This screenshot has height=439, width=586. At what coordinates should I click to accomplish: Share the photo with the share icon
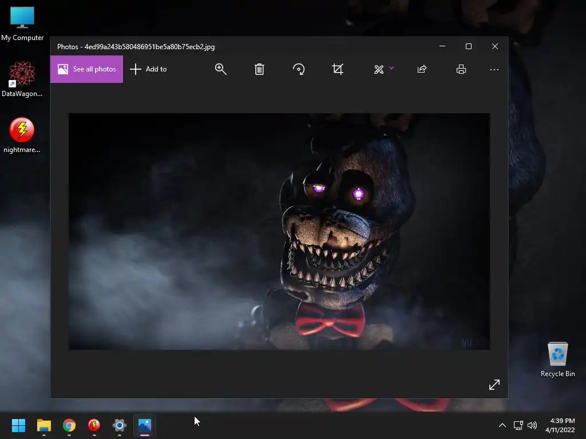pos(422,69)
